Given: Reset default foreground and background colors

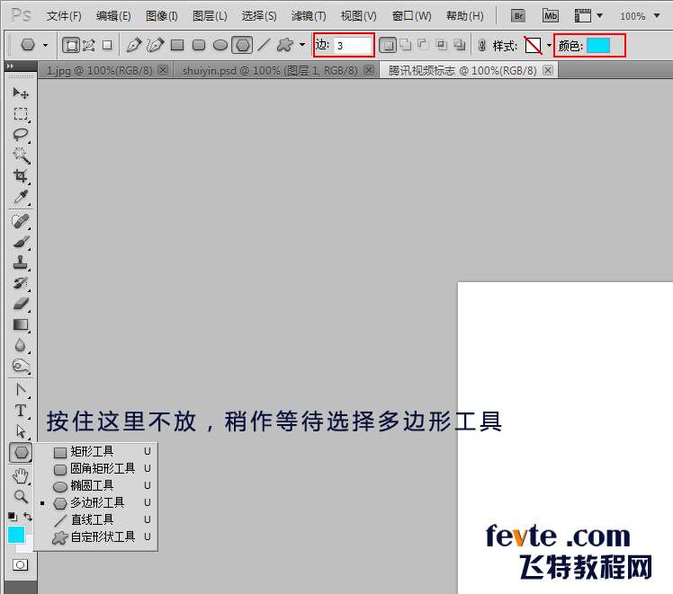Looking at the screenshot, I should pos(12,517).
